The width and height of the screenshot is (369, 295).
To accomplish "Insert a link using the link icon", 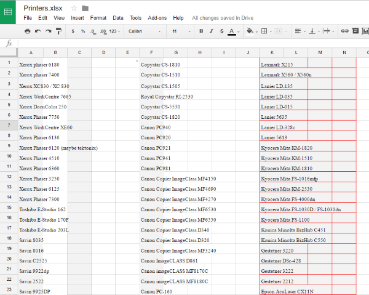I will [x=345, y=31].
